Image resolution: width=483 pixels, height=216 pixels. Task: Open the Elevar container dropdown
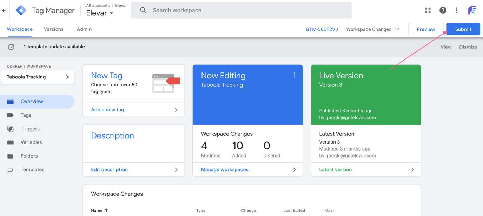point(100,13)
